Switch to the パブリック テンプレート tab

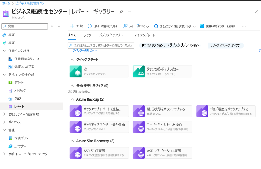pyautogui.click(x=113, y=35)
